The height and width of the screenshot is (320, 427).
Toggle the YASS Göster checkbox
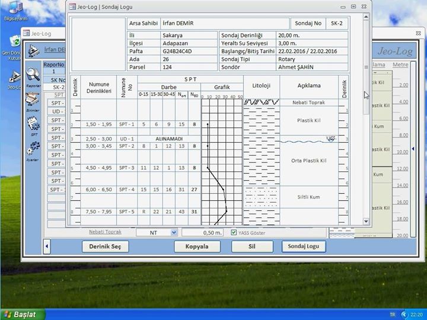pyautogui.click(x=234, y=232)
